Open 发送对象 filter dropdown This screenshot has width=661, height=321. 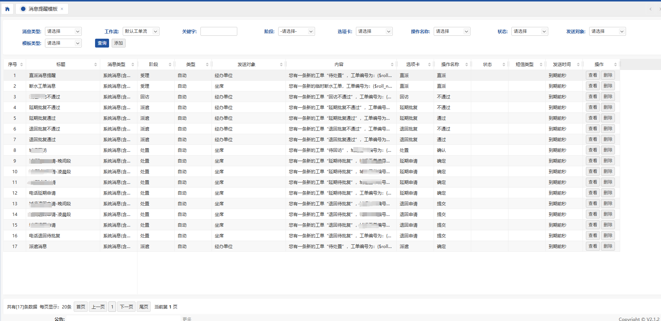pyautogui.click(x=607, y=31)
